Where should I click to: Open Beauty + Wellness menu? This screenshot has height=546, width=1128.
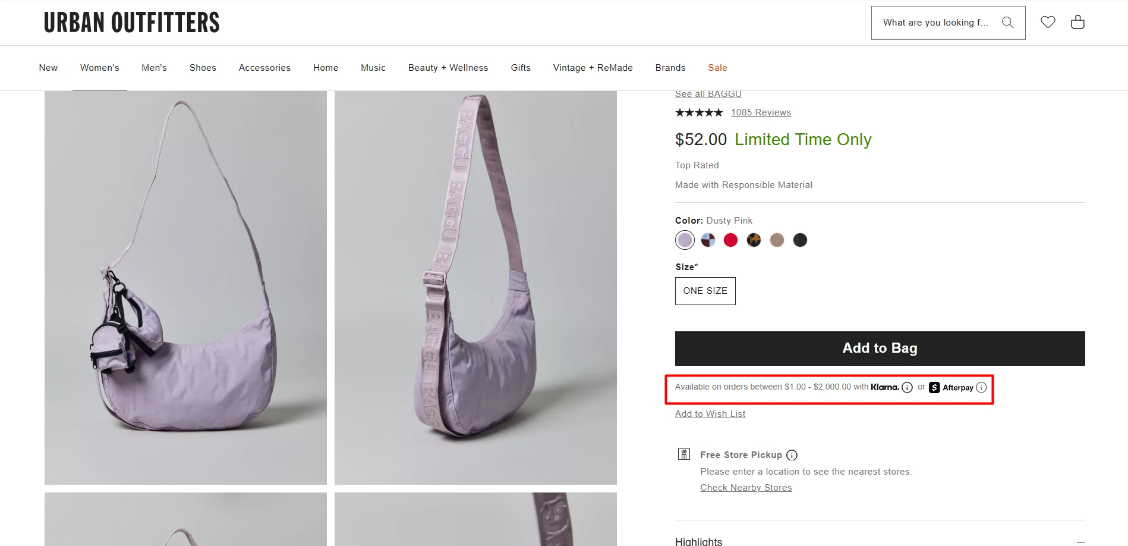coord(448,68)
